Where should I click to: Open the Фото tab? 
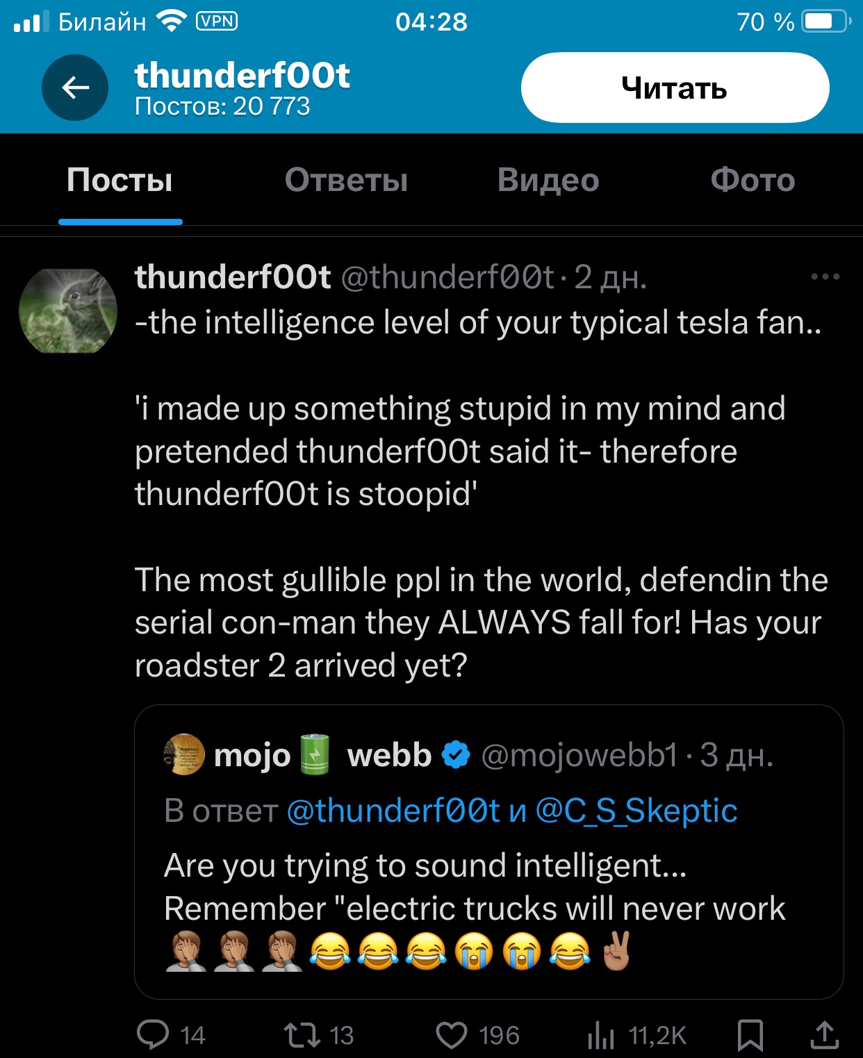tap(753, 180)
